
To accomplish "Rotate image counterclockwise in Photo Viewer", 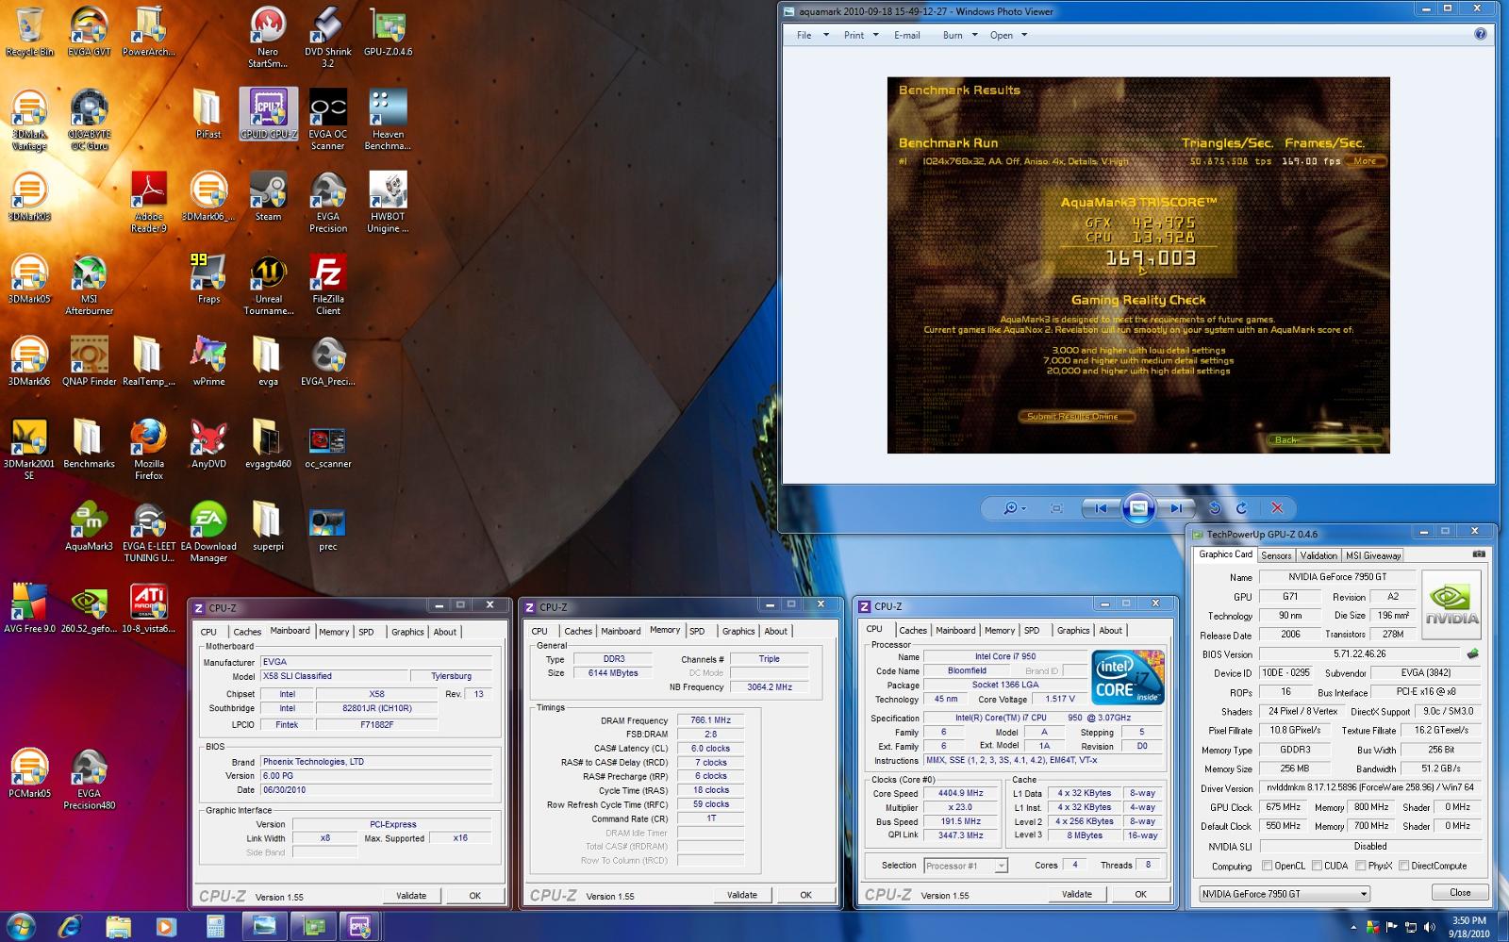I will 1215,508.
